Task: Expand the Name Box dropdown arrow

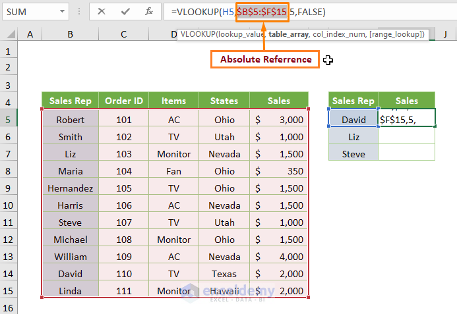Action: pos(62,12)
